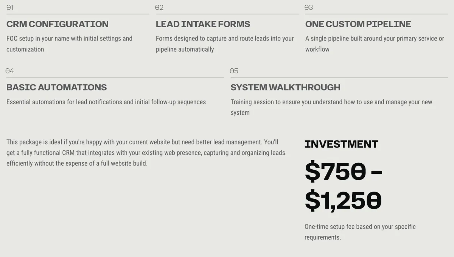The width and height of the screenshot is (454, 257).
Task: Click the $750 price text
Action: tap(335, 172)
